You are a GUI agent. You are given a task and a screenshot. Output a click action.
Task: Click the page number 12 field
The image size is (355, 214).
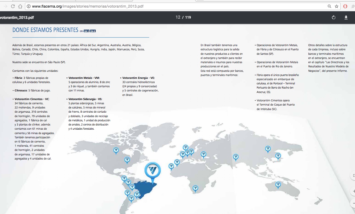[178, 17]
